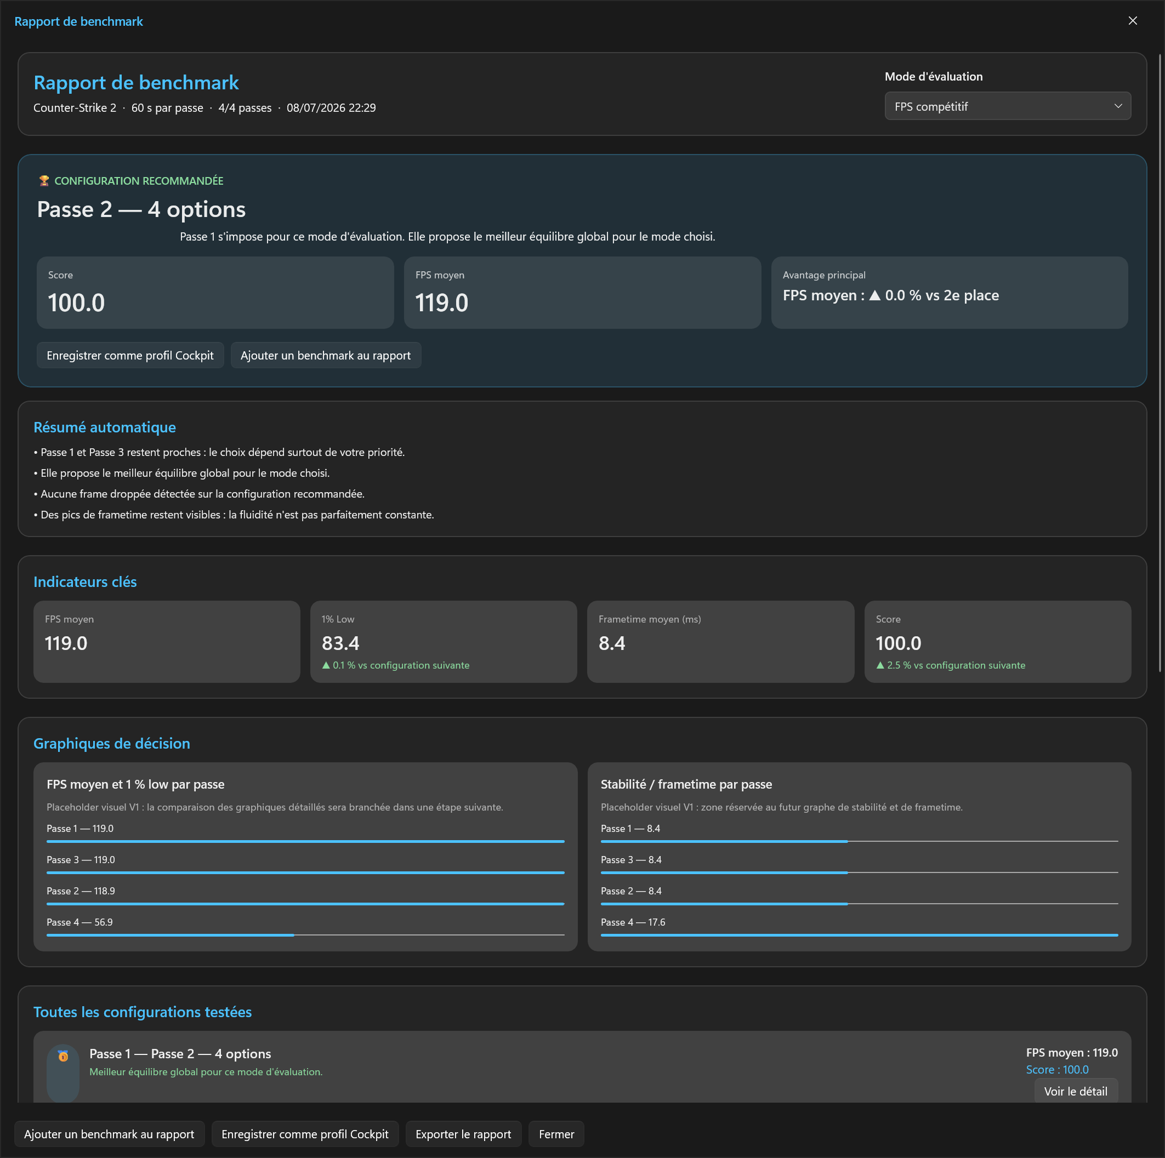Image resolution: width=1165 pixels, height=1158 pixels.
Task: Click Ajouter un benchmark au rapport in bottom bar
Action: [x=109, y=1134]
